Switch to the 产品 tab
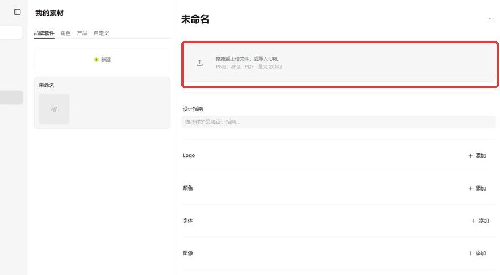Viewport: 500px width, 275px height. tap(82, 33)
